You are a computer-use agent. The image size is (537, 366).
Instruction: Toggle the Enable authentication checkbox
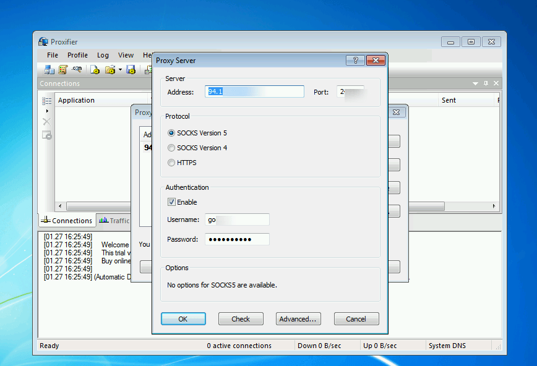[171, 202]
